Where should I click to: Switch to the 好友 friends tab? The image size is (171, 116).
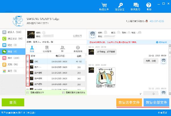[32, 49]
